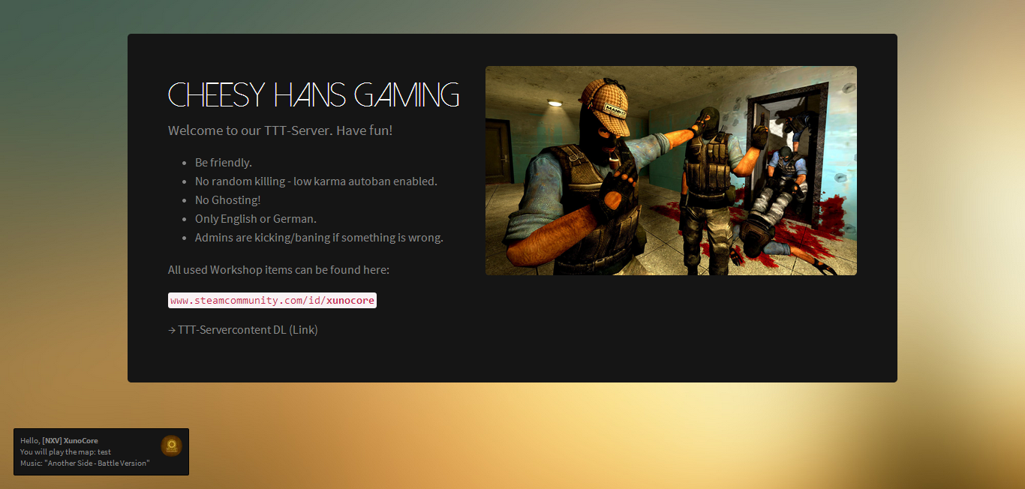1025x489 pixels.
Task: Click the TTT terrorists screenshot image
Action: 671,170
